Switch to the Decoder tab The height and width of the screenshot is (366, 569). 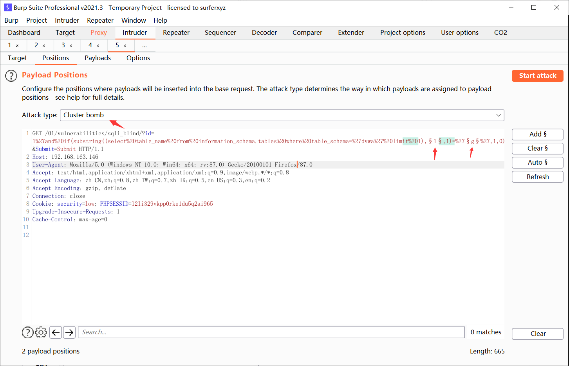click(264, 33)
